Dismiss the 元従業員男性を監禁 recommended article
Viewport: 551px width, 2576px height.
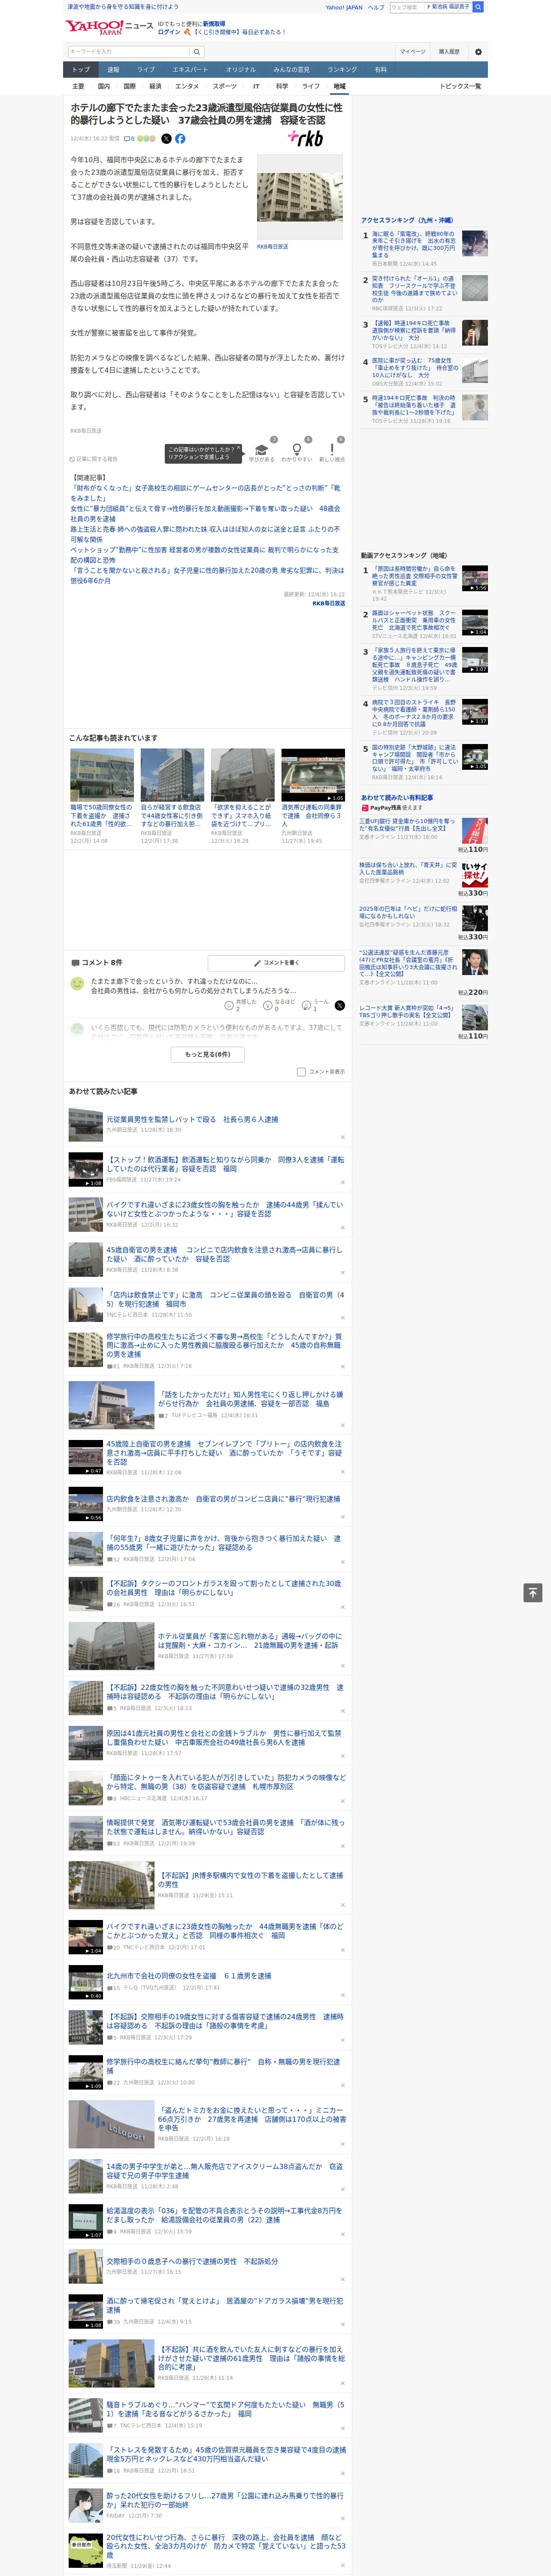coord(342,1137)
